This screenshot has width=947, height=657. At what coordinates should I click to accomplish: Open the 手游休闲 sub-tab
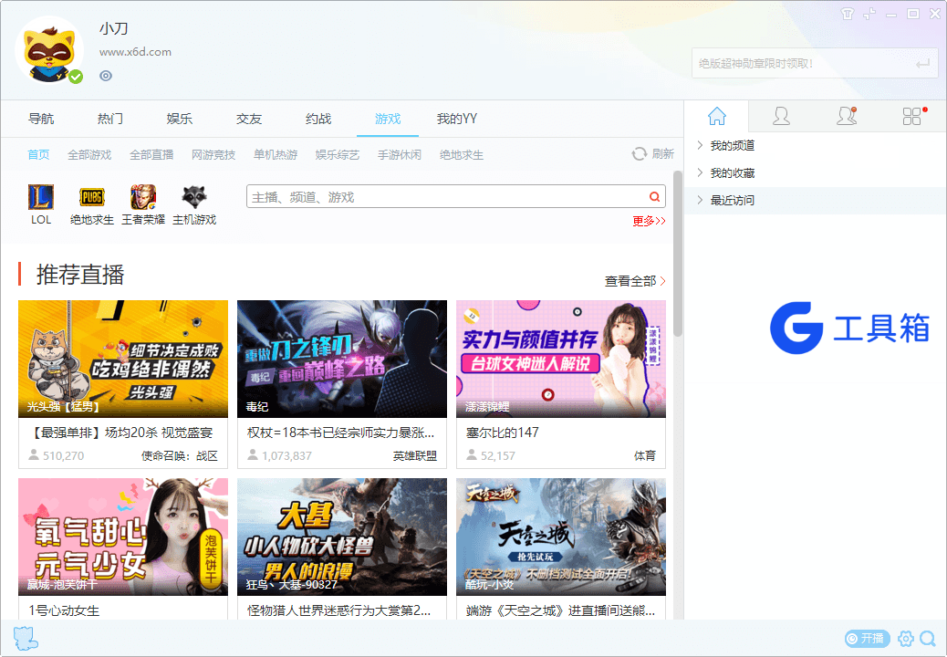pyautogui.click(x=400, y=154)
